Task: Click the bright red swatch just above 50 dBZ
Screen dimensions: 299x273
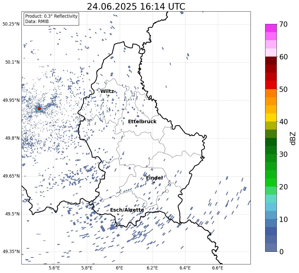Action: click(x=271, y=85)
